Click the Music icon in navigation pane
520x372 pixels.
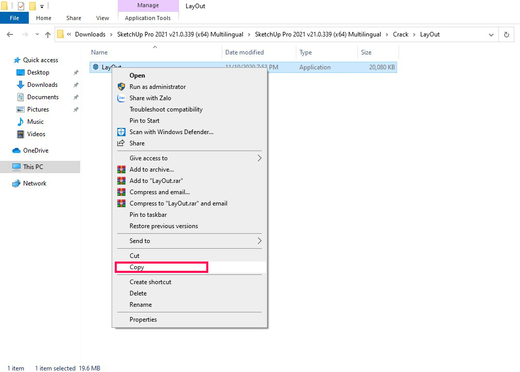pos(21,122)
